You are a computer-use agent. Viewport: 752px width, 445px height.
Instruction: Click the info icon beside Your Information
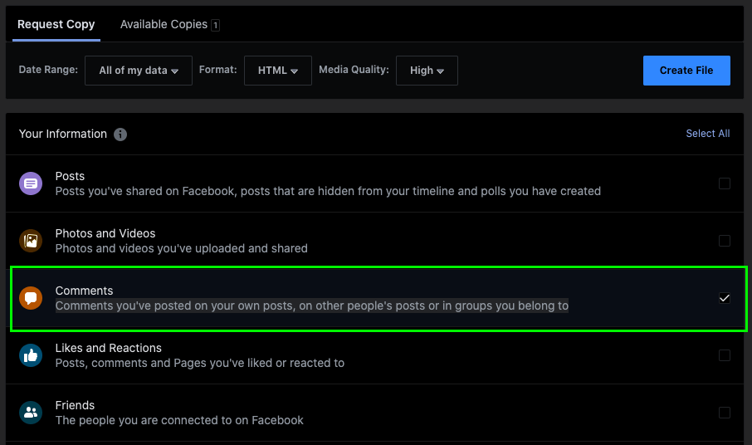[x=120, y=134]
